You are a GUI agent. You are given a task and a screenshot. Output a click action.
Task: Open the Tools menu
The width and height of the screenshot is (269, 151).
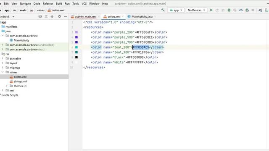coord(76,4)
